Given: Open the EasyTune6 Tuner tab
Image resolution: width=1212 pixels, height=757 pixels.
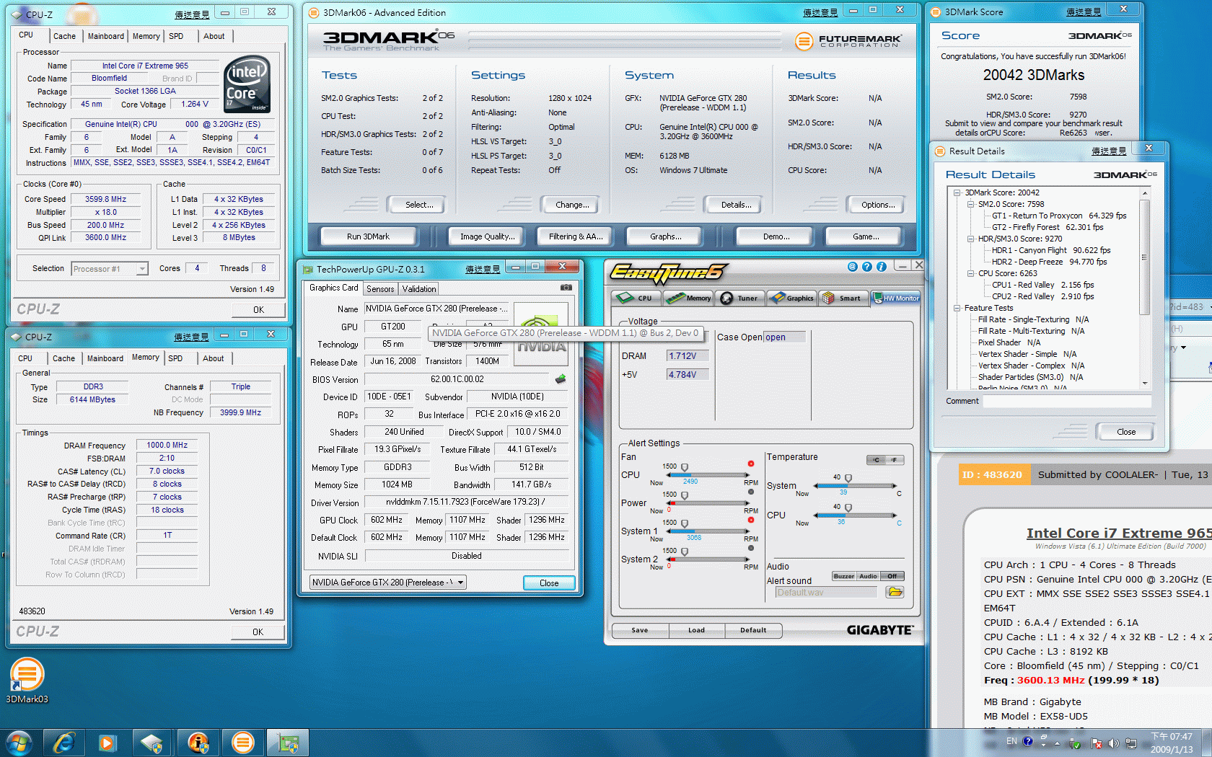Looking at the screenshot, I should [740, 298].
